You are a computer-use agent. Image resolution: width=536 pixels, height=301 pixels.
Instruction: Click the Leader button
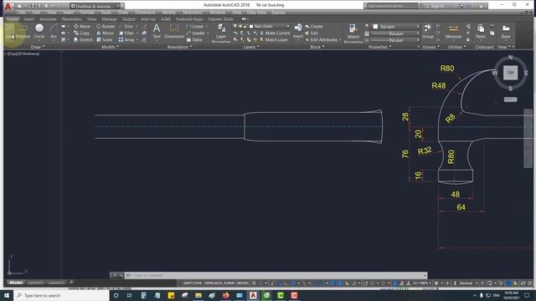click(196, 33)
